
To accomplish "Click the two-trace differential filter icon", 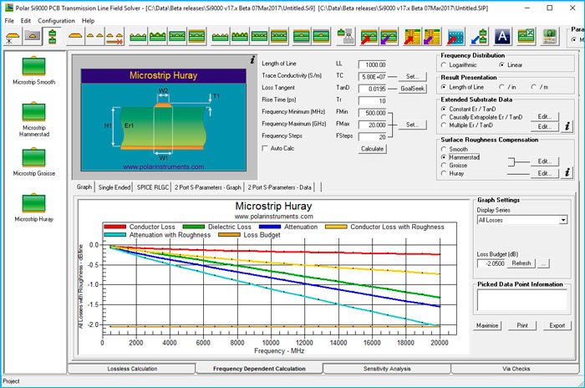I will [x=94, y=37].
